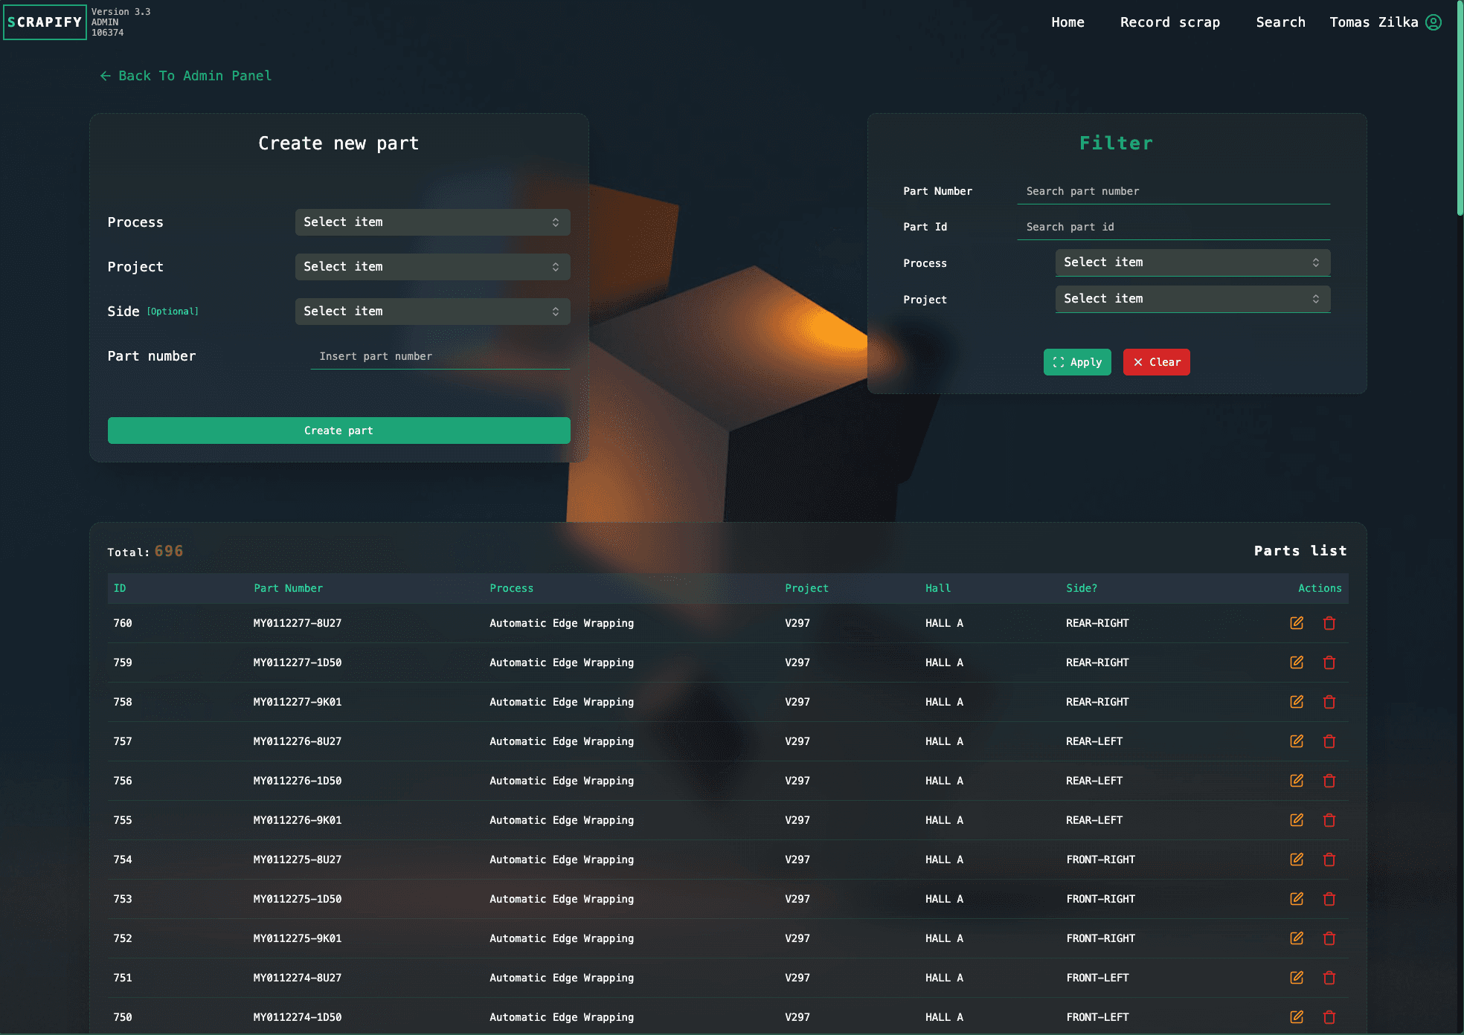The height and width of the screenshot is (1035, 1464).
Task: Open Search in top navigation
Action: tap(1280, 22)
